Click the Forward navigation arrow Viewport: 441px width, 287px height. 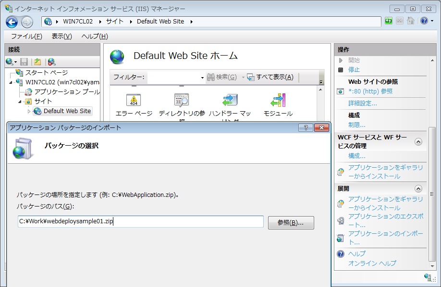click(x=27, y=22)
